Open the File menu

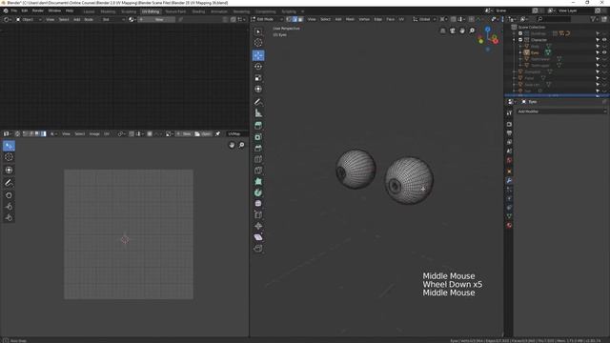(14, 10)
